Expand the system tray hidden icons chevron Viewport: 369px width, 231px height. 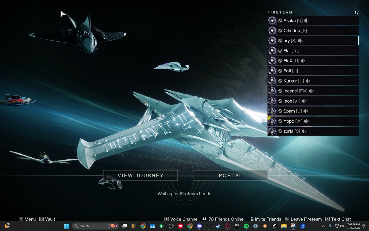point(323,226)
